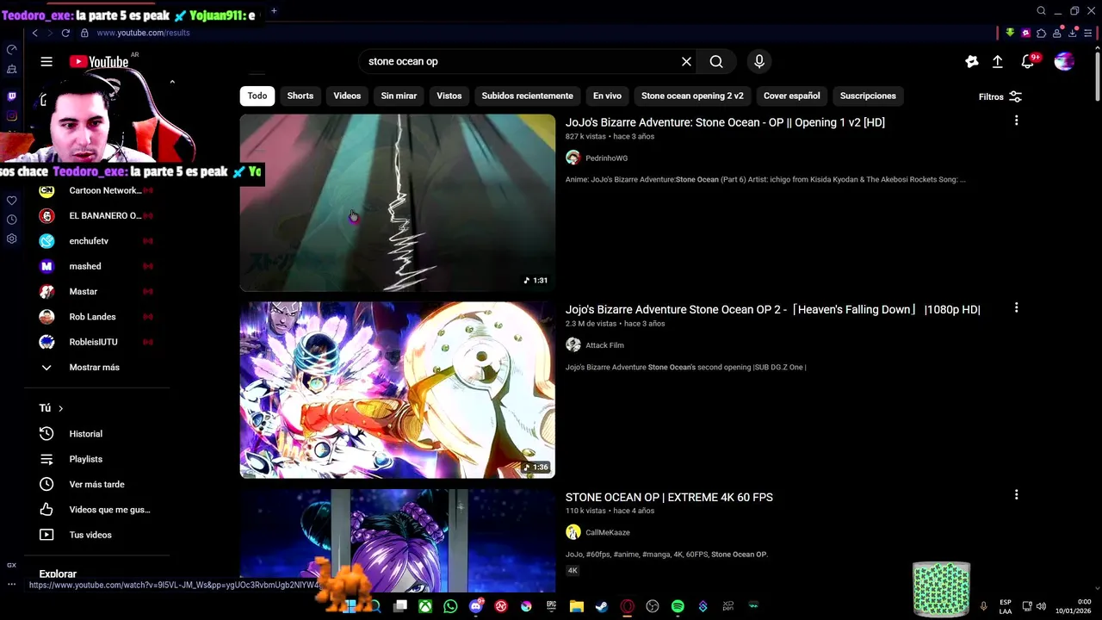Viewport: 1102px width, 620px height.
Task: Open Twitch in the browser sidebar
Action: point(11,96)
